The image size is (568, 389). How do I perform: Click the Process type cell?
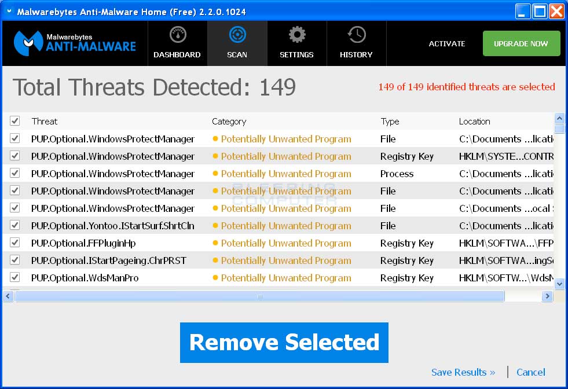click(397, 174)
